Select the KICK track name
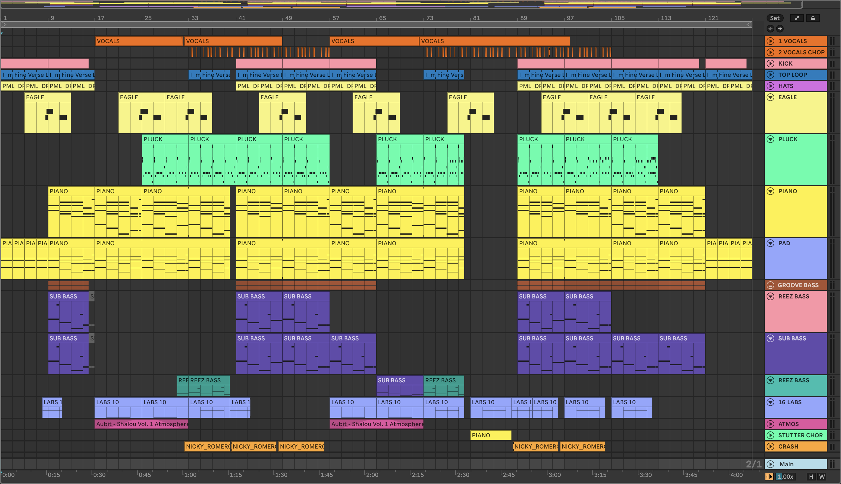The width and height of the screenshot is (841, 484). point(785,64)
